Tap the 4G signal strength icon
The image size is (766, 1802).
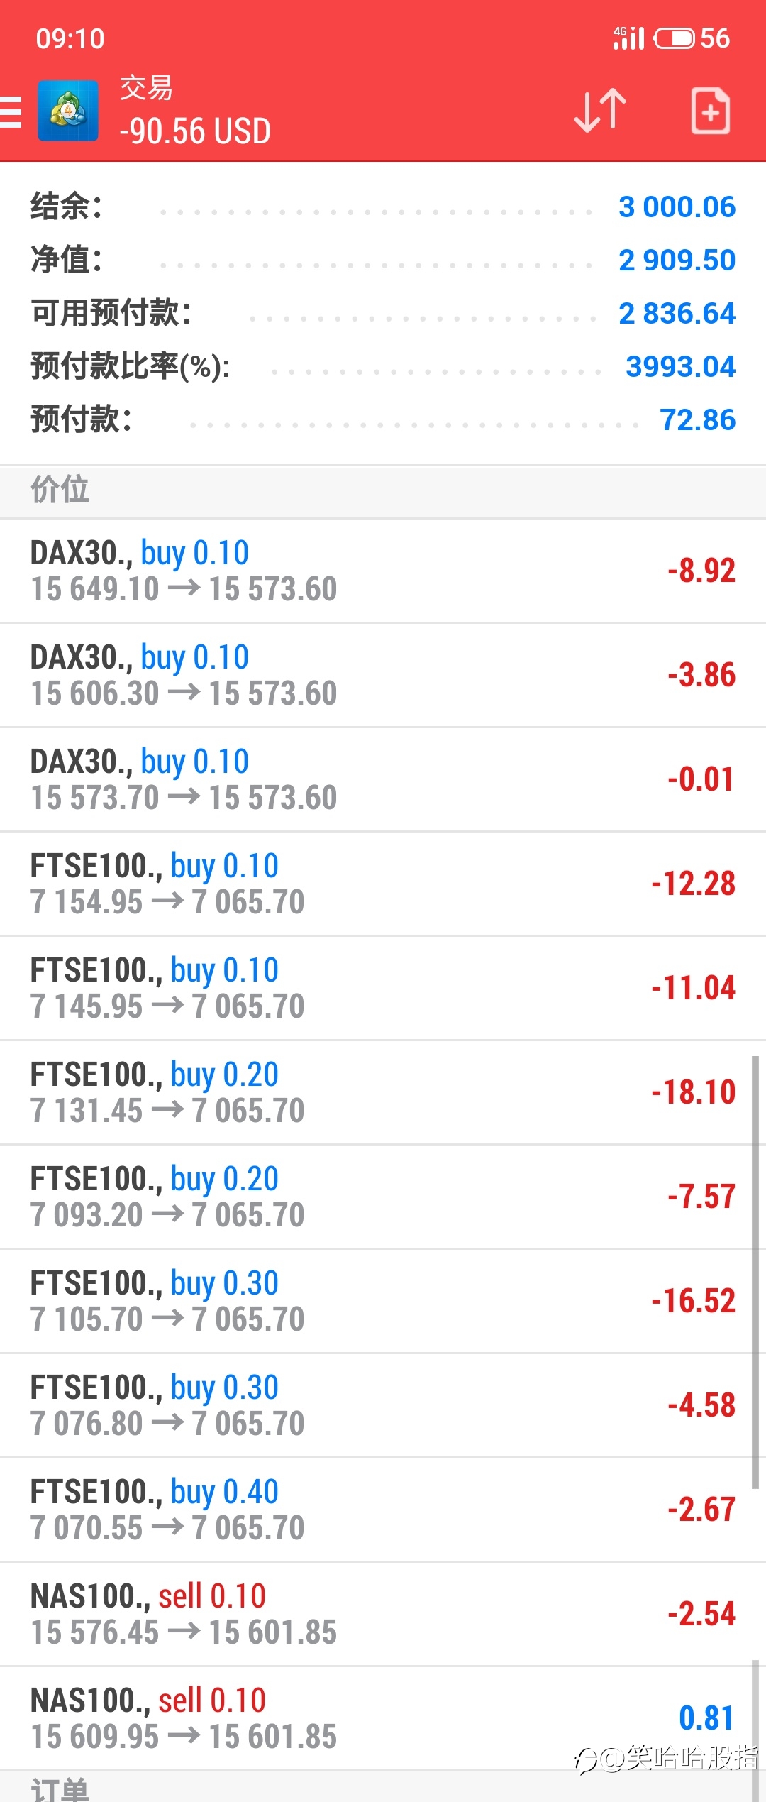coord(628,38)
